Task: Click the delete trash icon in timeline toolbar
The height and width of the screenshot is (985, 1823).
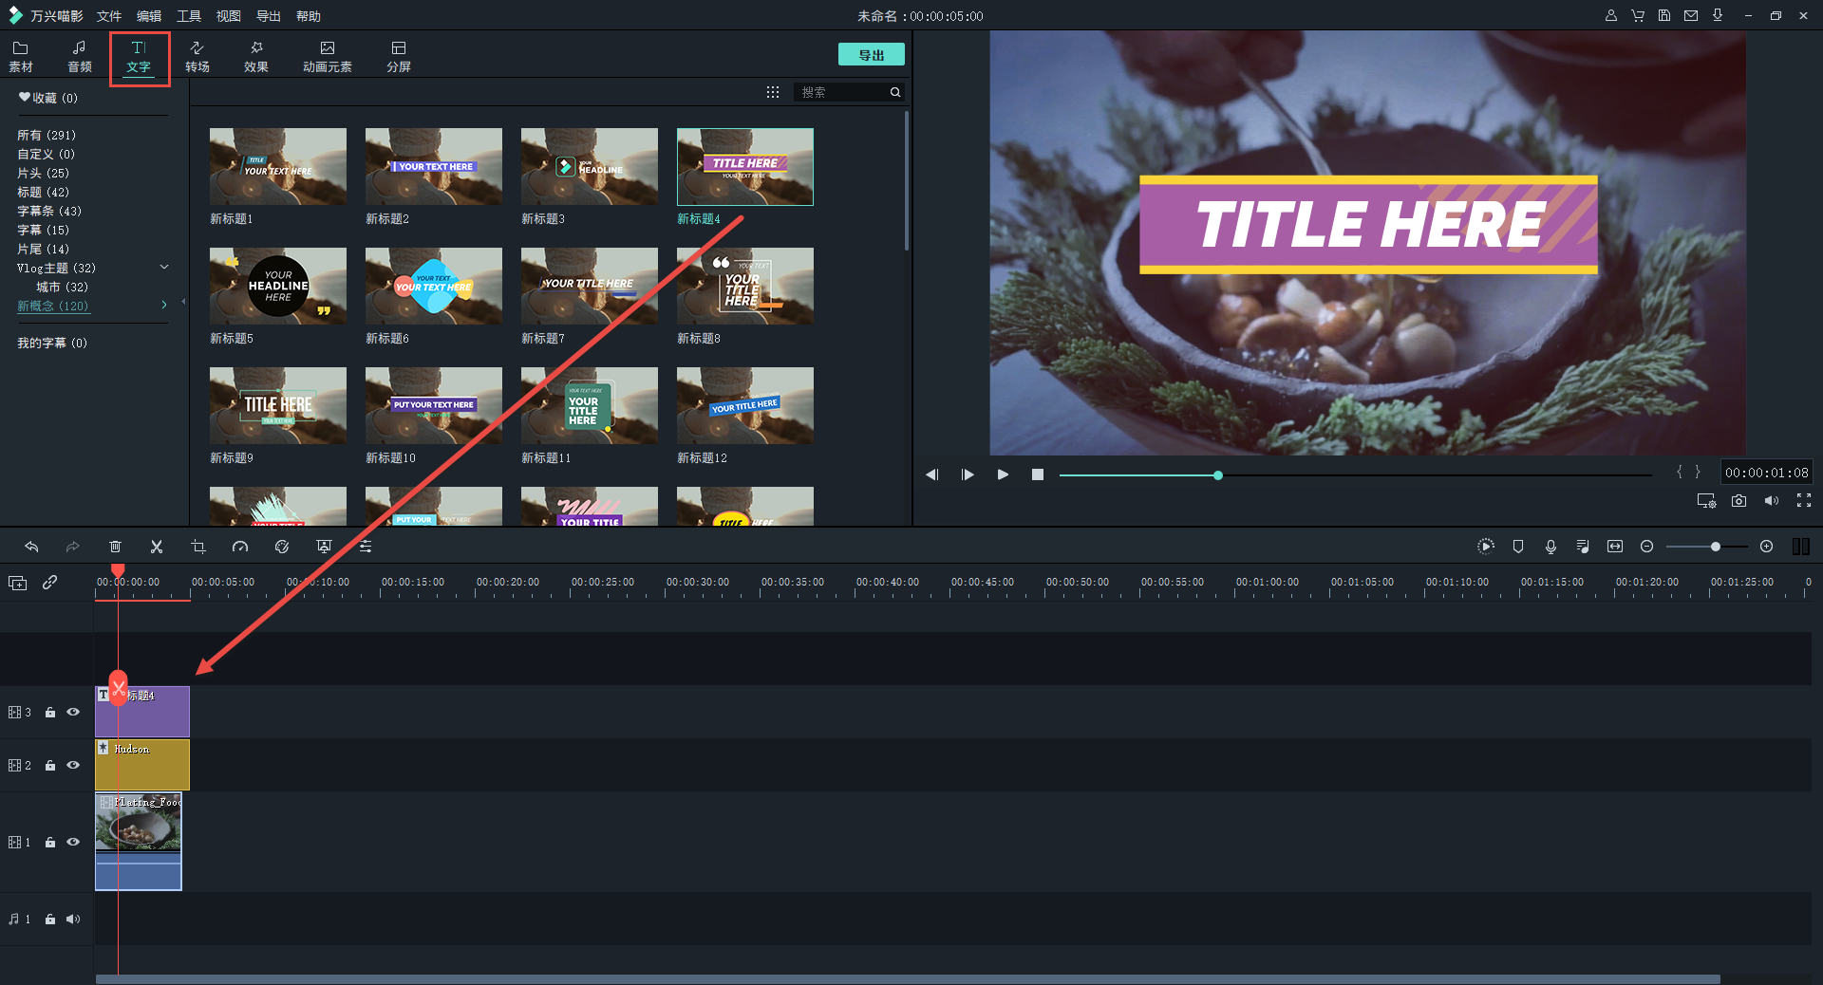Action: point(115,547)
